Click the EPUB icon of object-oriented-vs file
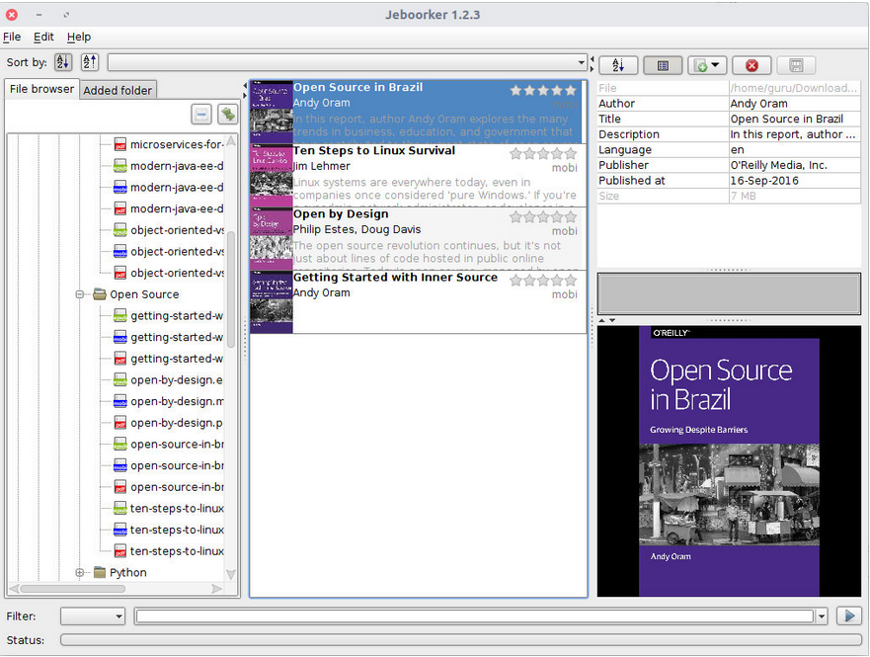870x657 pixels. click(119, 230)
